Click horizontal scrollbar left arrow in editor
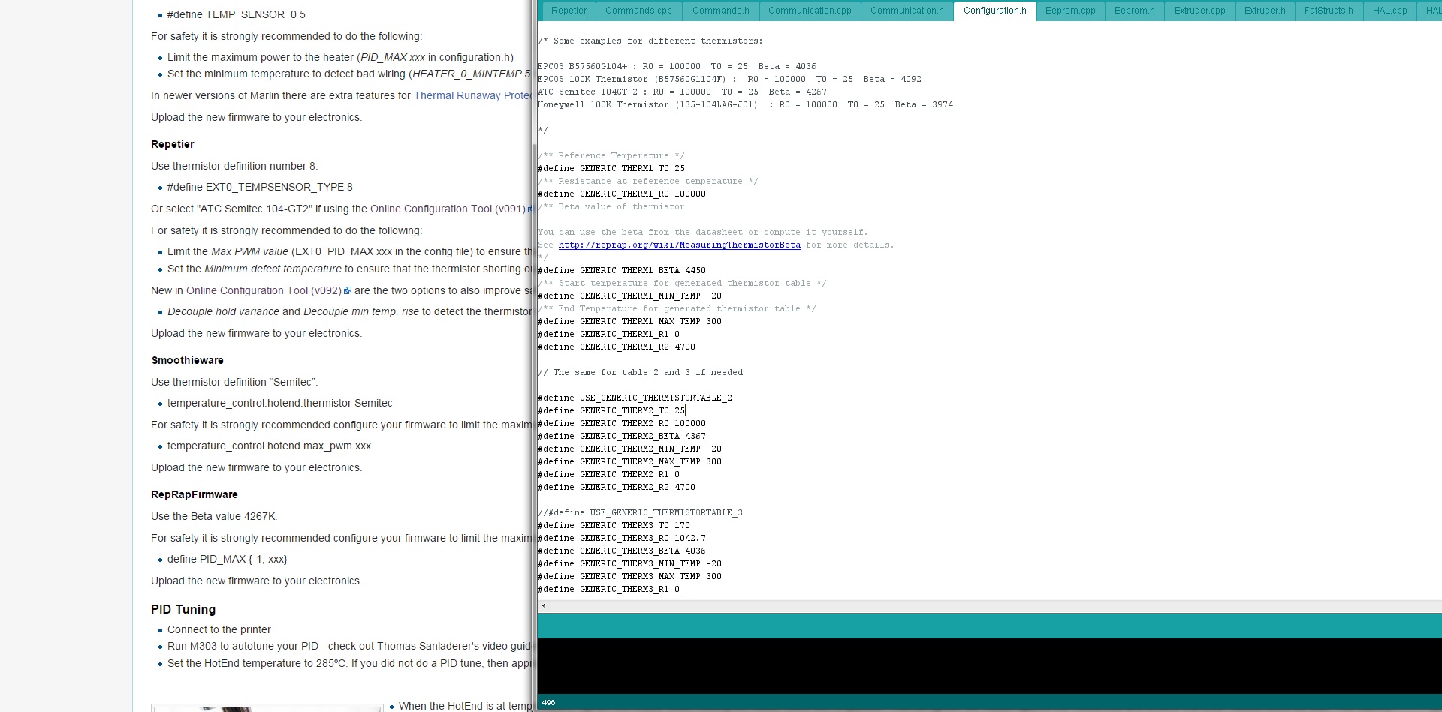 click(544, 605)
